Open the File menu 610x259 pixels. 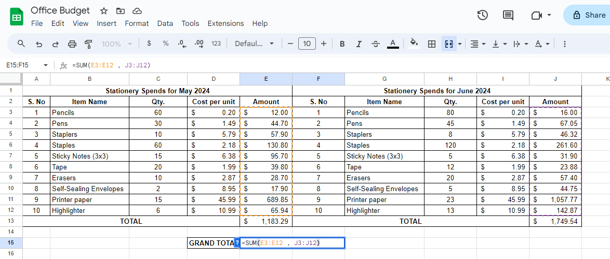pos(37,24)
